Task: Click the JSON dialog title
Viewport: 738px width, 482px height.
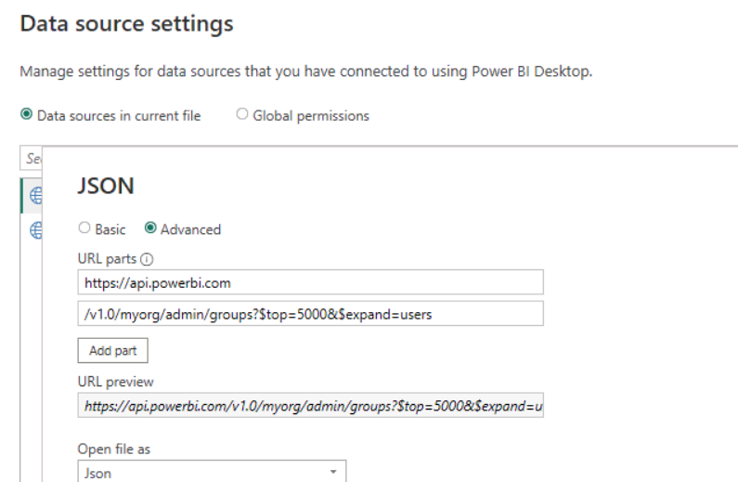Action: tap(106, 186)
